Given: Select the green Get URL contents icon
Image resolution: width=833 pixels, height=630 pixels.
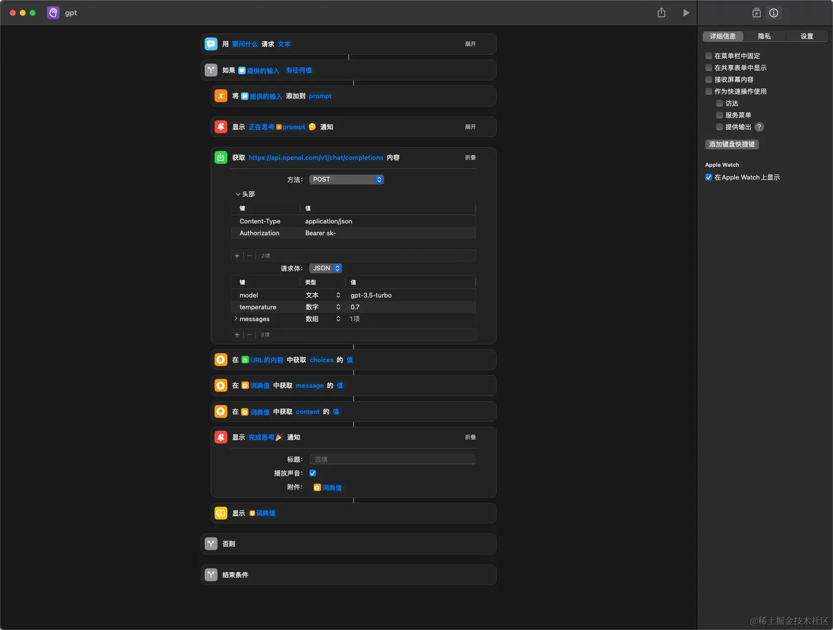Looking at the screenshot, I should [x=221, y=157].
